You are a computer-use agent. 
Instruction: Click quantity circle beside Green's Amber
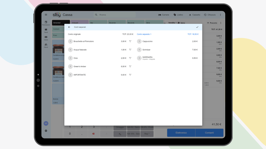pyautogui.click(x=70, y=67)
